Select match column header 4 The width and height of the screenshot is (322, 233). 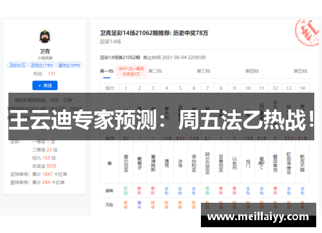tap(167, 88)
